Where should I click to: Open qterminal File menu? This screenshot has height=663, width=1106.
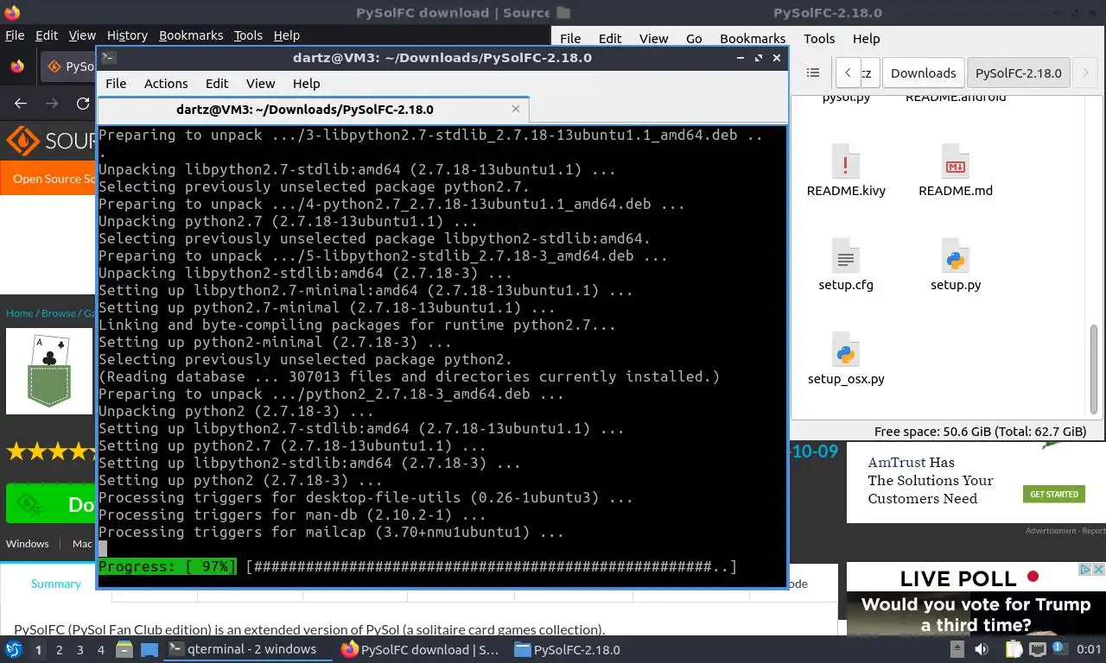coord(116,83)
